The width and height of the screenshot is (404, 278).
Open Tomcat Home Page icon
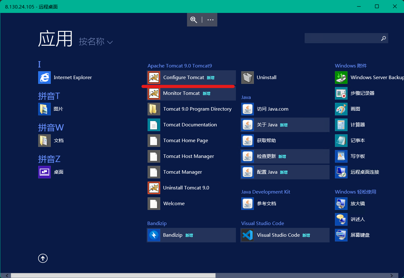pyautogui.click(x=154, y=141)
